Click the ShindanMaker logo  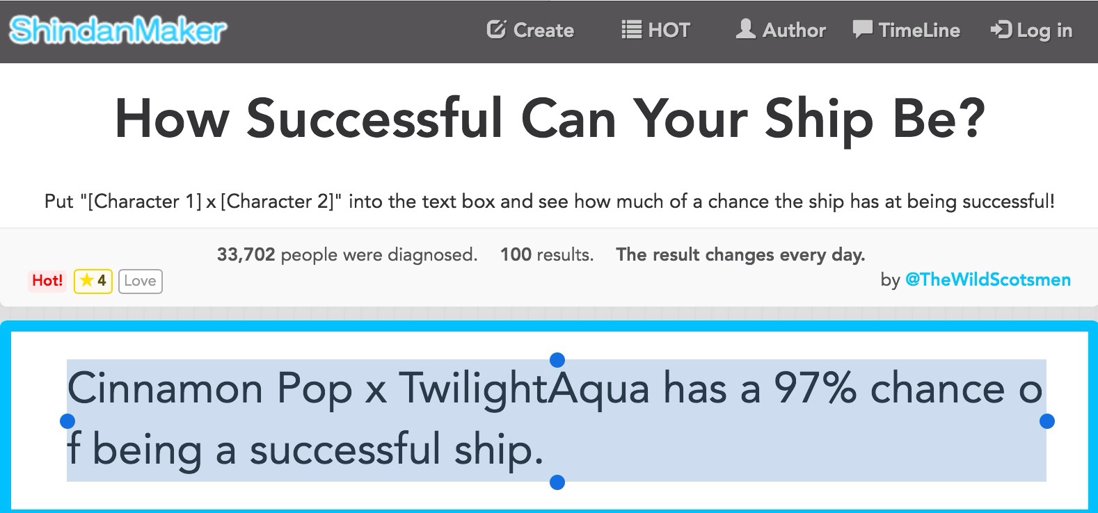[118, 31]
